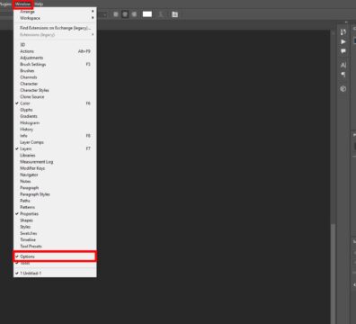This screenshot has width=356, height=324.
Task: Open the History panel icon in the dock
Action: pyautogui.click(x=343, y=32)
